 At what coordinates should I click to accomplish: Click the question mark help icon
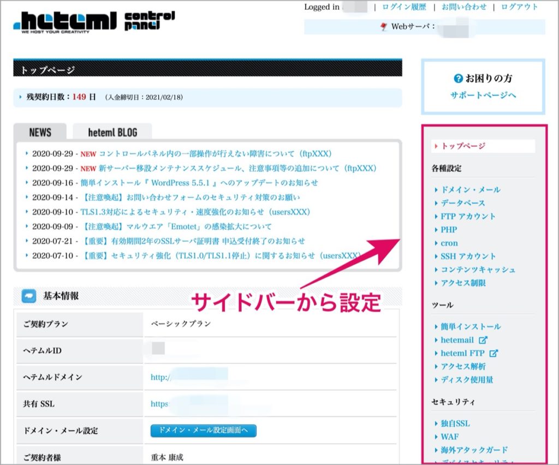click(458, 79)
